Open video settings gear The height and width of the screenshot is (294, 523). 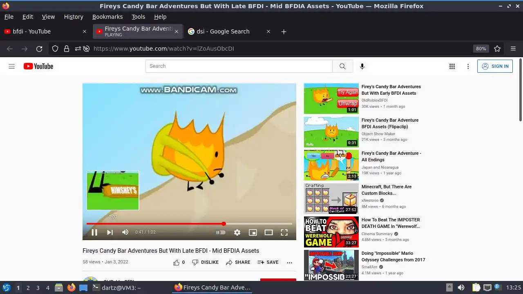coord(237,232)
